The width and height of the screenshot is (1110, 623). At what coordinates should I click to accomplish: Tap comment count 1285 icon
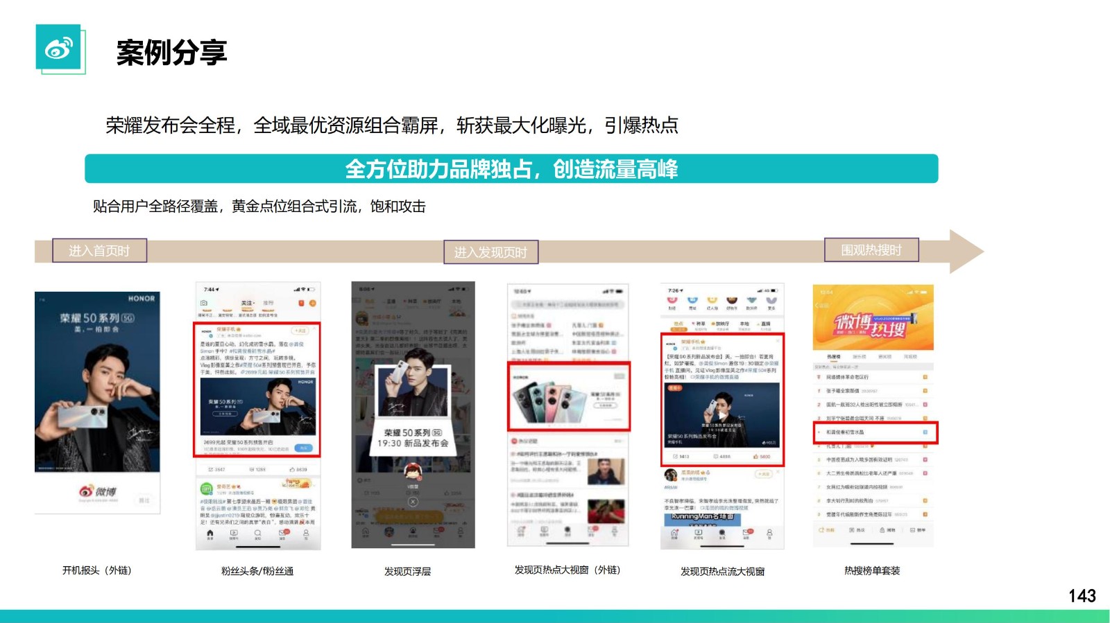[x=257, y=470]
